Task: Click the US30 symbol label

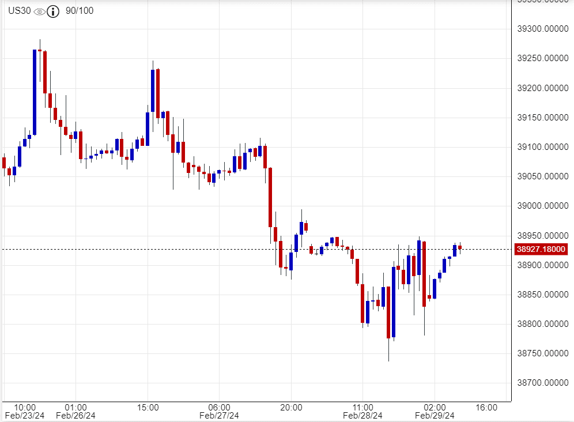Action: click(19, 11)
